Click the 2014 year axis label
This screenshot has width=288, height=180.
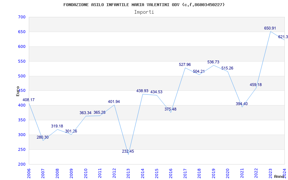[143, 173]
